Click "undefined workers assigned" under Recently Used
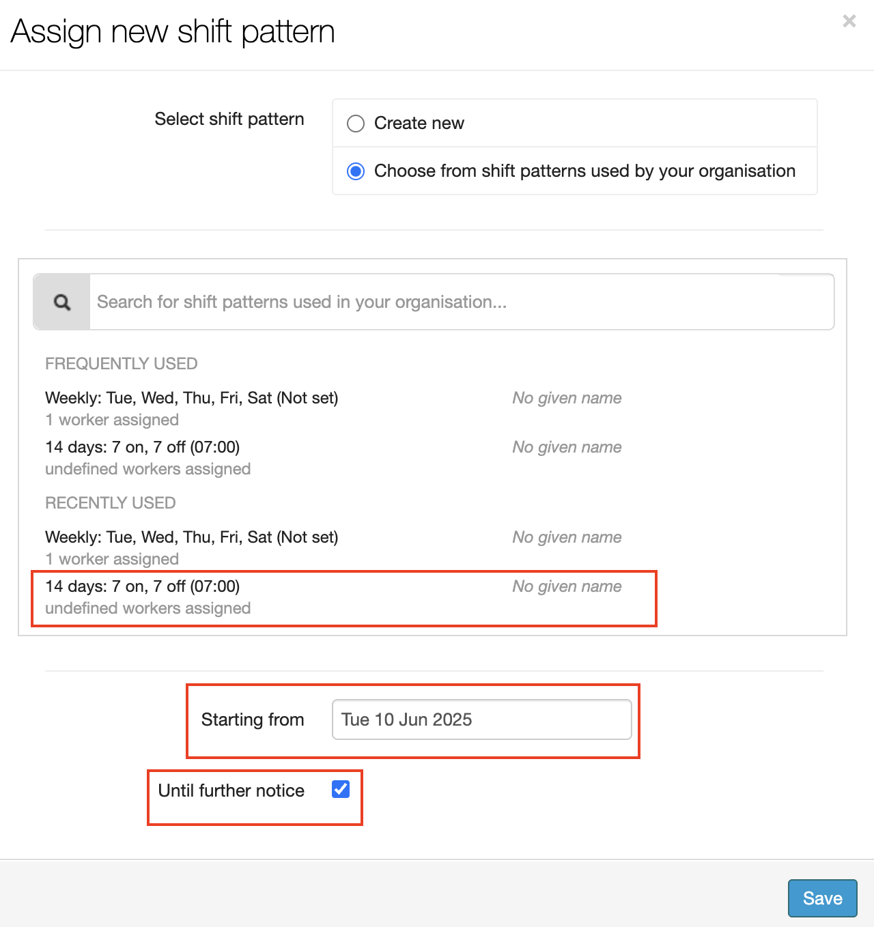The width and height of the screenshot is (874, 927). [148, 608]
